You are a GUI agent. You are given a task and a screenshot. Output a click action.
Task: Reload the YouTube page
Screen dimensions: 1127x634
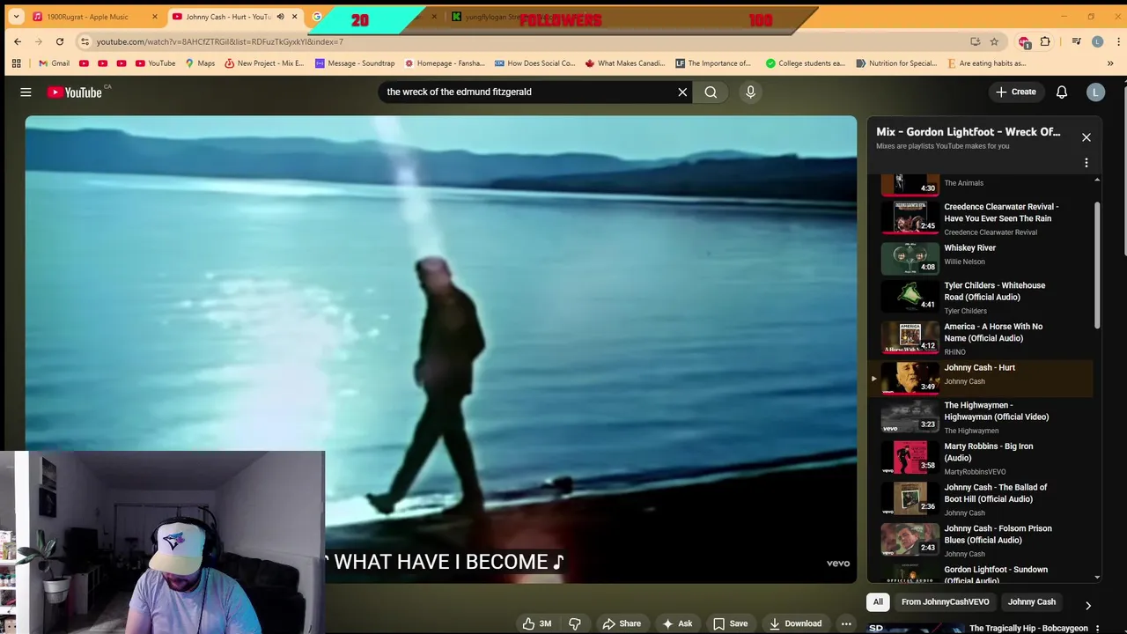coord(60,41)
